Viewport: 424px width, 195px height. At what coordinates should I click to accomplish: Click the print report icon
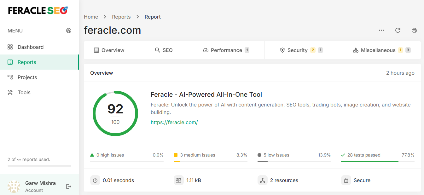pos(414,30)
